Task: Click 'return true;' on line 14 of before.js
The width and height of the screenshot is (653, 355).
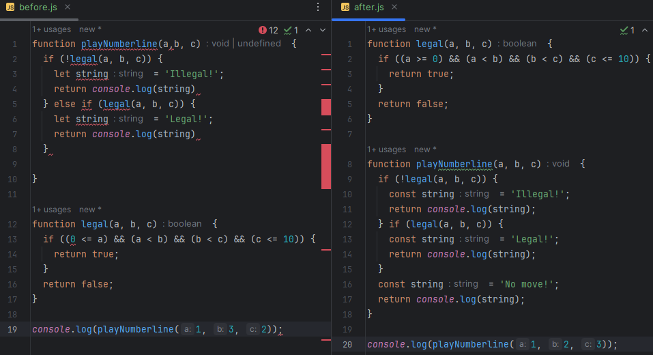Action: (x=86, y=254)
